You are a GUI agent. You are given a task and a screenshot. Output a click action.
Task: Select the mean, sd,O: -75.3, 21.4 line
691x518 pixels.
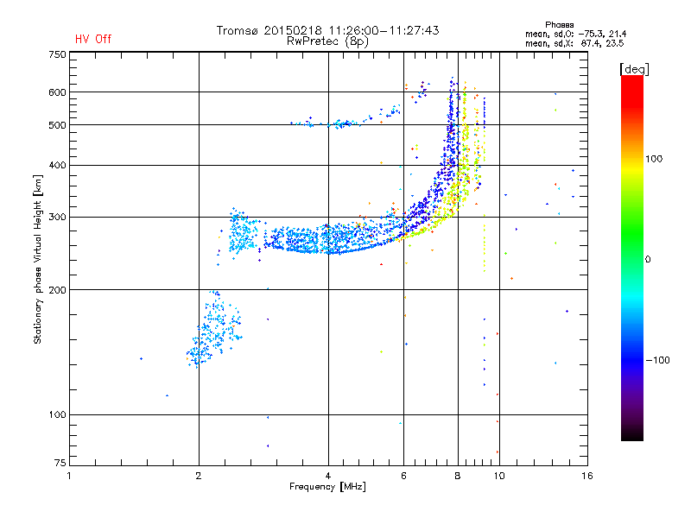(x=575, y=34)
